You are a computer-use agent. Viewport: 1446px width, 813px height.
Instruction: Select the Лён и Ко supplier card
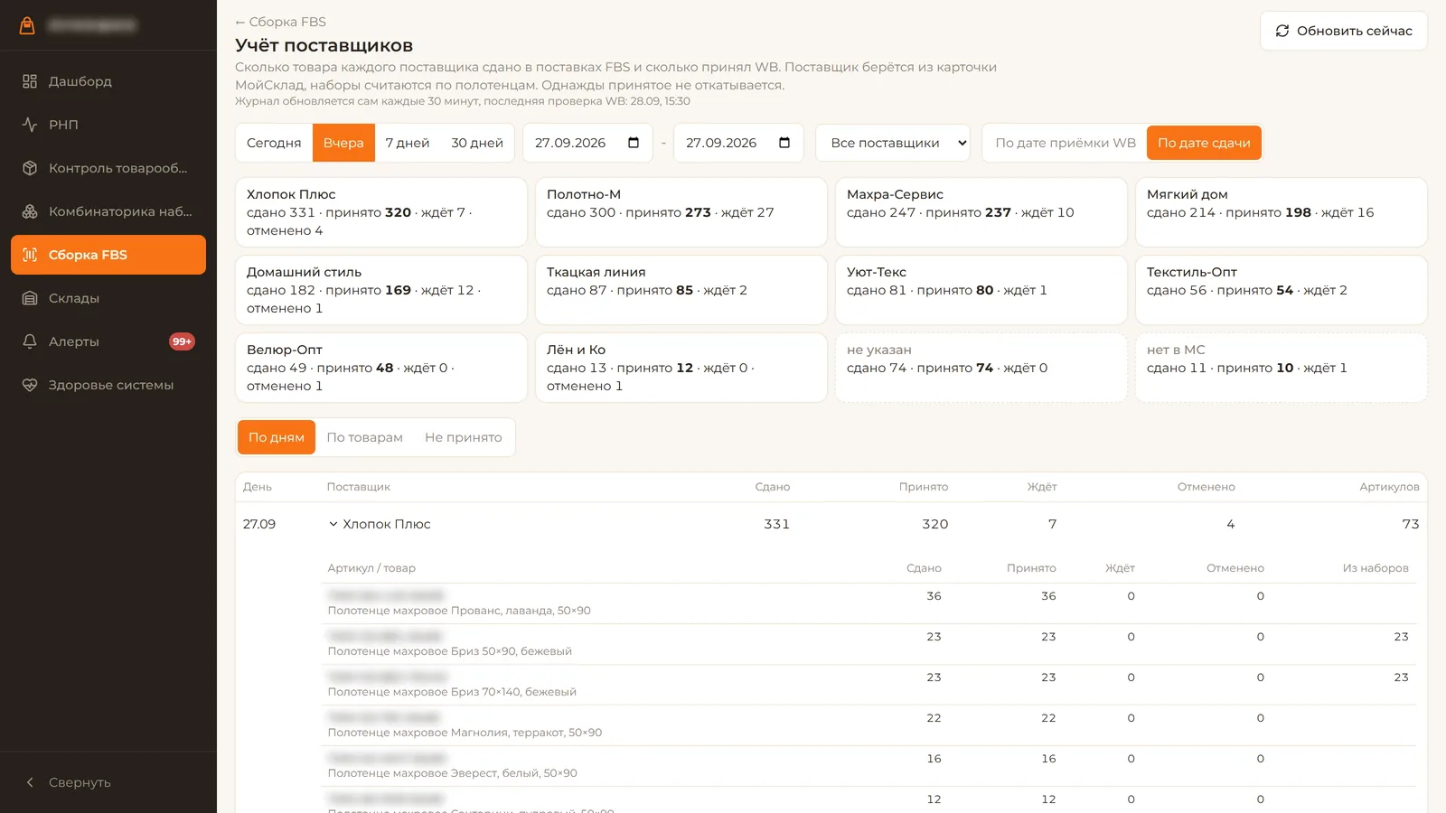tap(681, 368)
